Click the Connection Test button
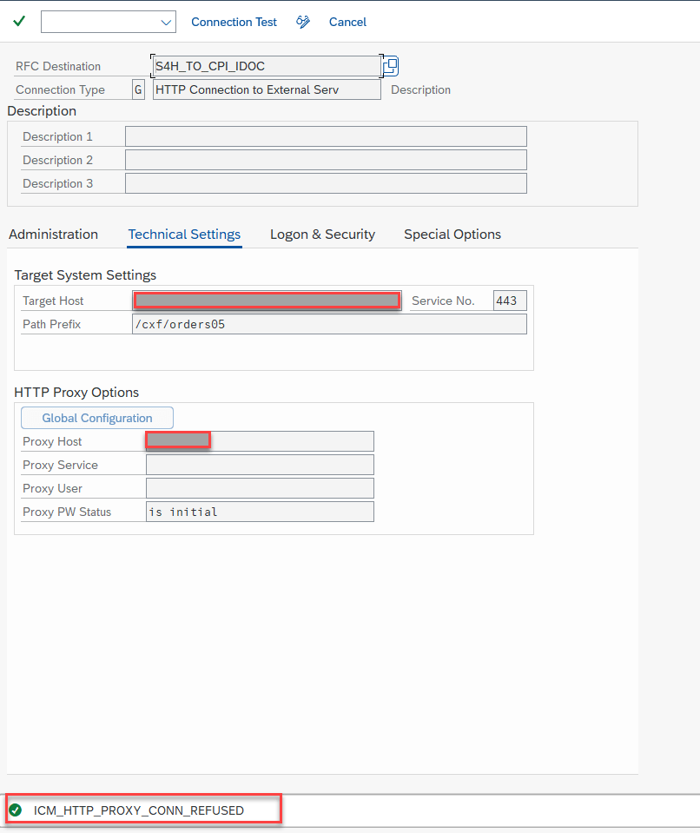 tap(234, 22)
